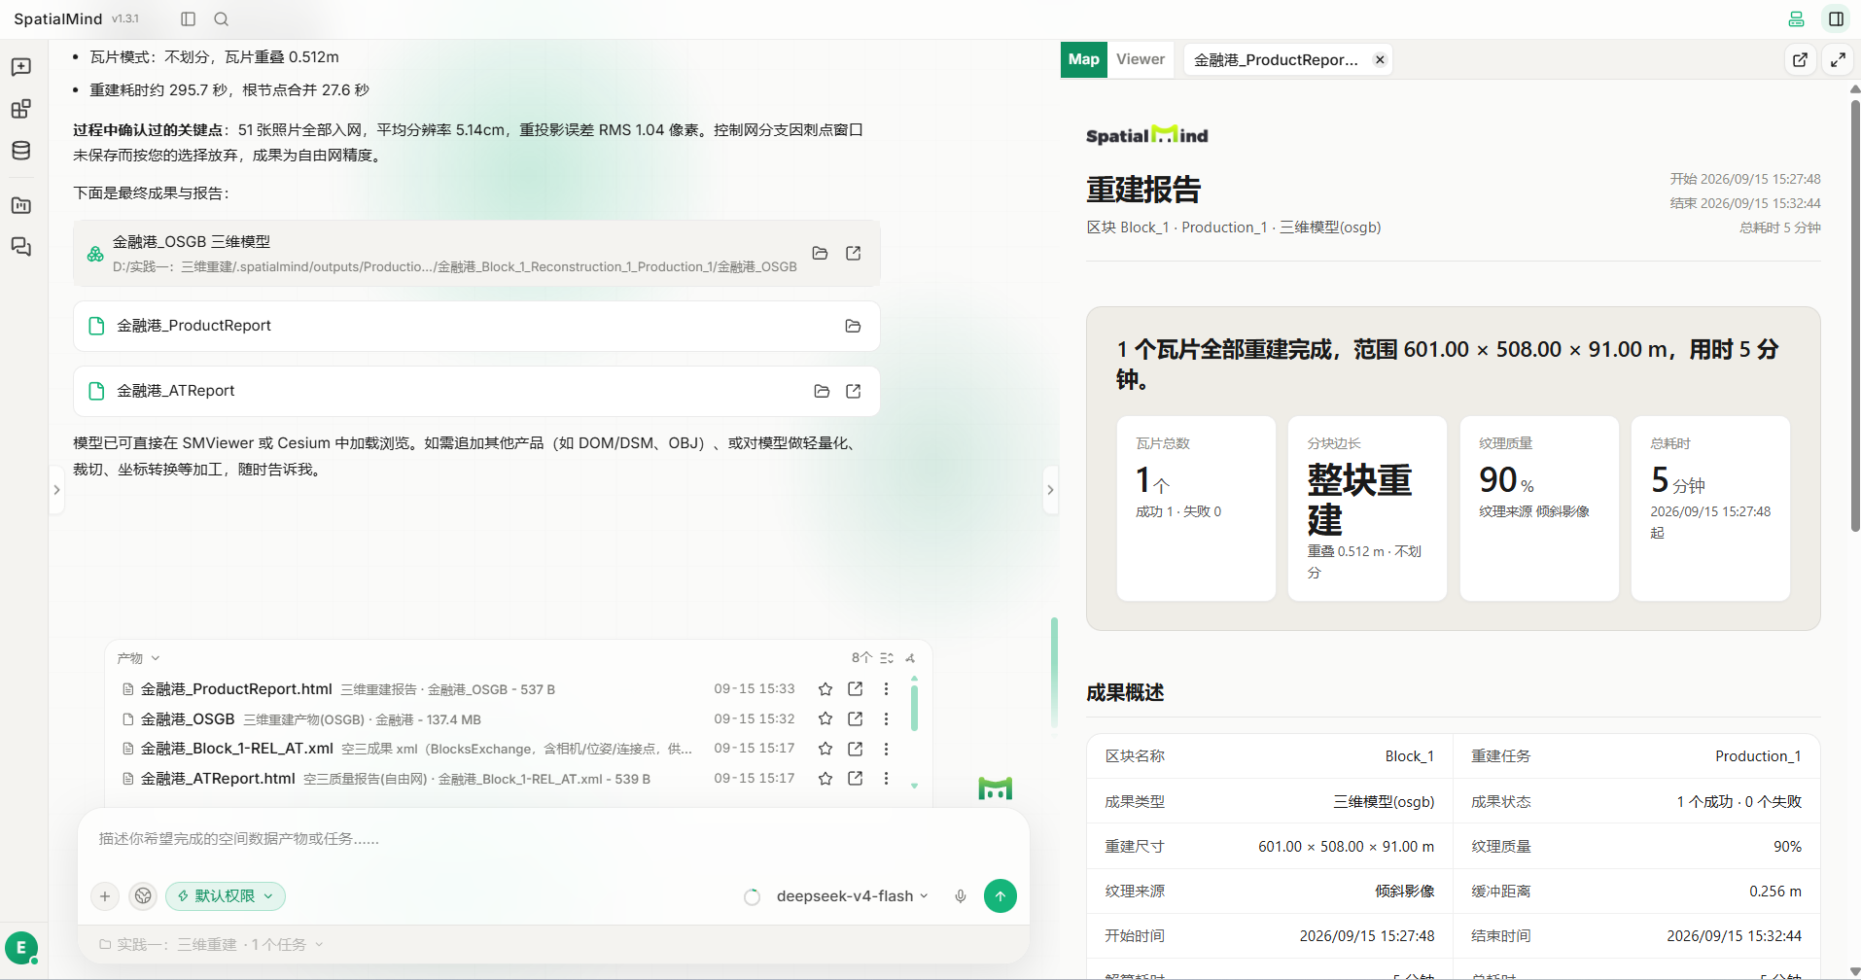Collapse the 产物 artifacts list
This screenshot has width=1861, height=980.
coord(138,658)
